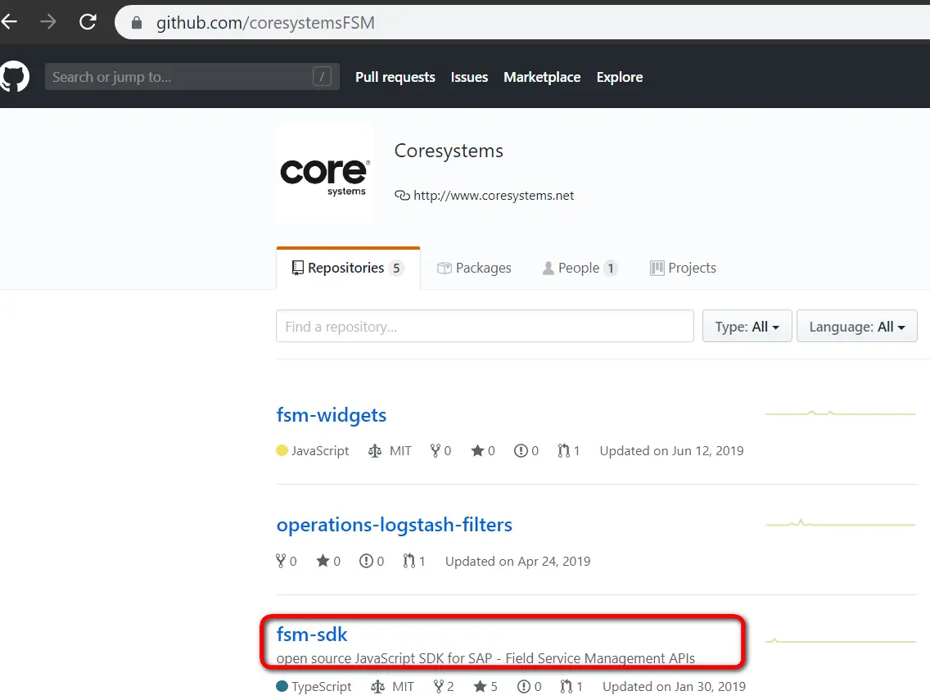Click MIT license scale icon for fsm-widgets

(375, 451)
